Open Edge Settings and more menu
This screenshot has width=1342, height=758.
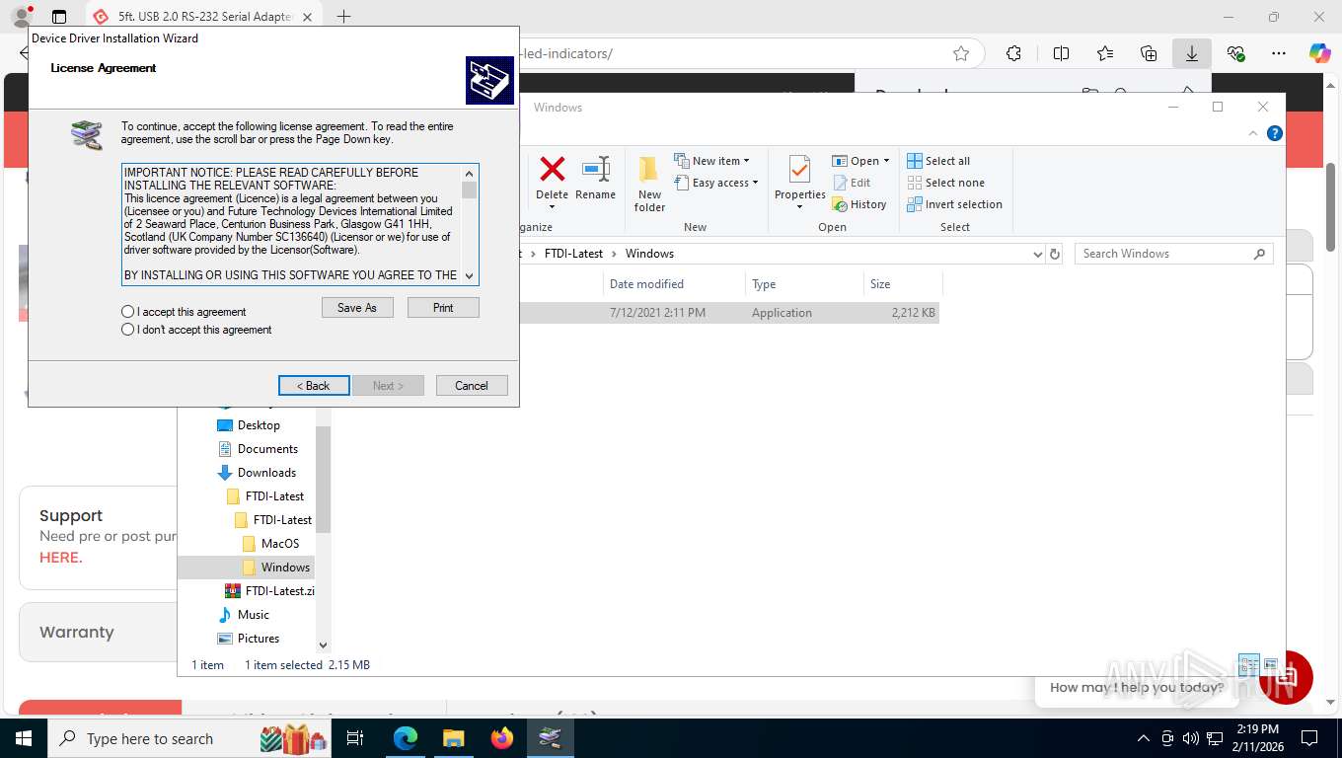click(1279, 53)
